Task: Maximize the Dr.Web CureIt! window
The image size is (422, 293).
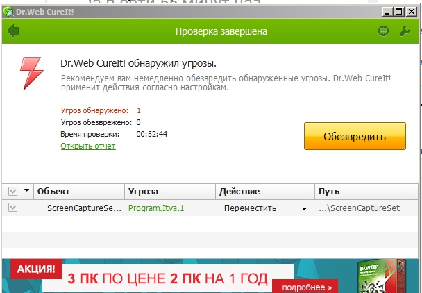Action: coord(399,12)
